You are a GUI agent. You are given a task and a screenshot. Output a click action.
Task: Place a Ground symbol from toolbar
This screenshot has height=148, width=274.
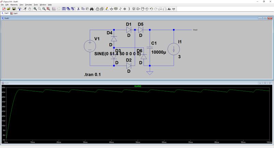point(111,9)
